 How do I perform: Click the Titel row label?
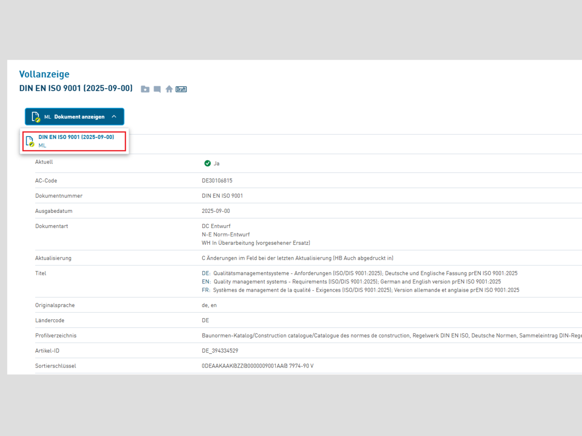click(40, 273)
